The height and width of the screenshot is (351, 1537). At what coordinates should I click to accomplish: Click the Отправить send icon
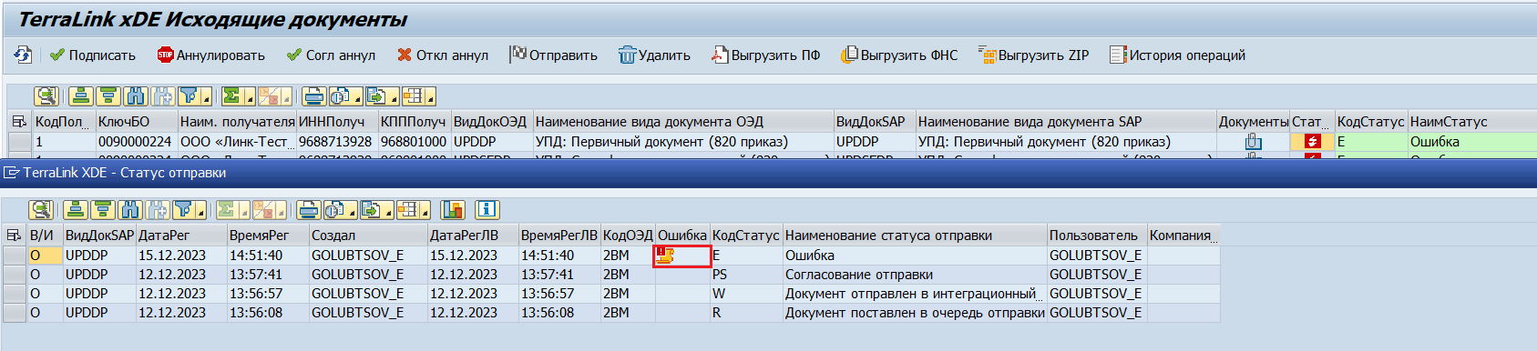coord(553,55)
